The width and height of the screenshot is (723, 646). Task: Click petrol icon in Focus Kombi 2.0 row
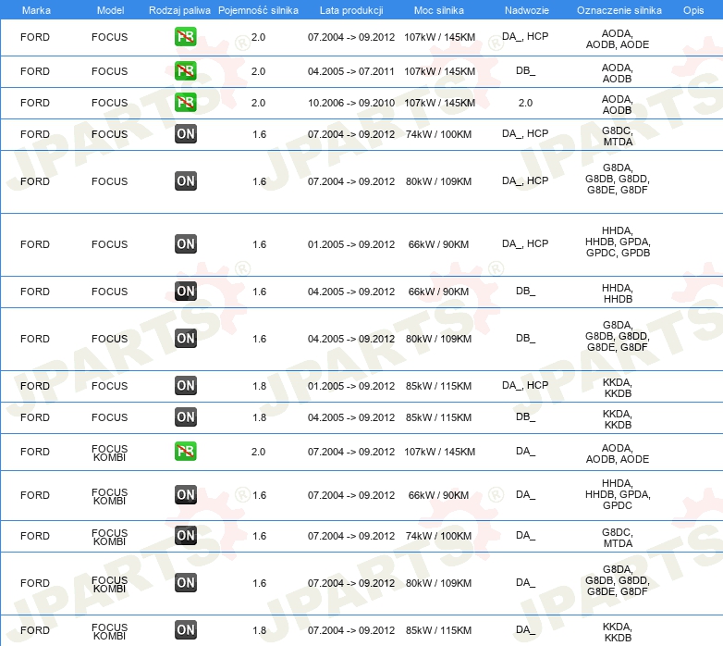pyautogui.click(x=185, y=452)
